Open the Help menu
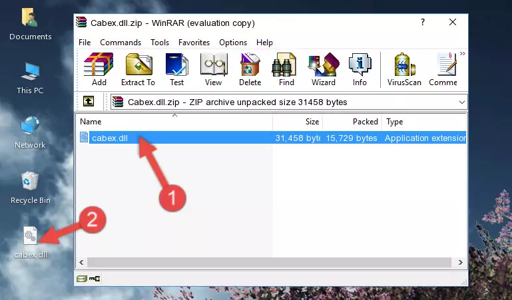 [x=264, y=43]
